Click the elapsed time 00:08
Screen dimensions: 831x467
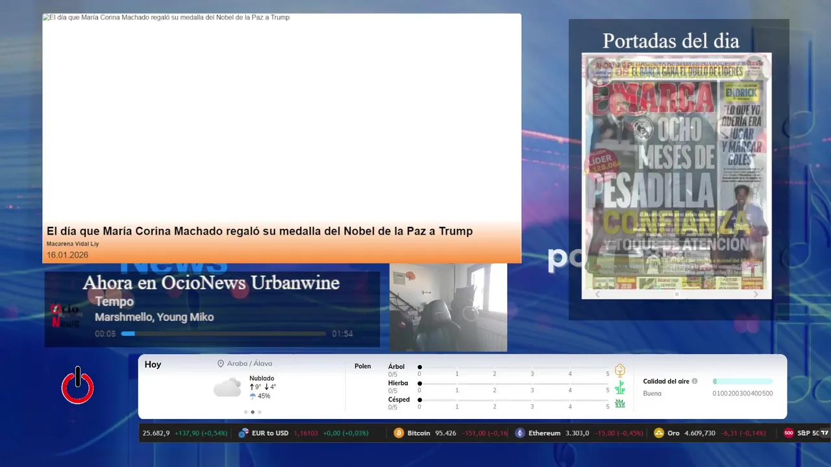pyautogui.click(x=105, y=334)
